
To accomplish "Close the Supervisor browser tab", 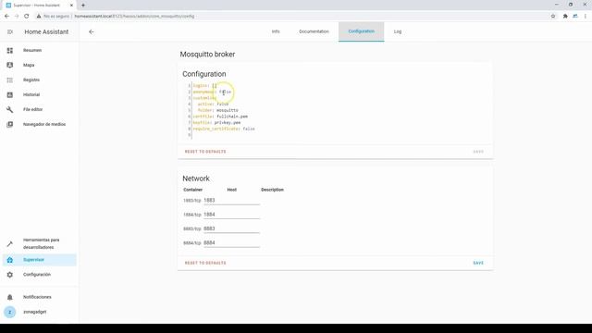I will pos(71,6).
